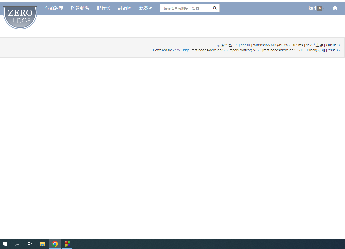Viewport: 345px width, 249px height.
Task: Switch to Google Chrome in the taskbar
Action: pyautogui.click(x=55, y=244)
